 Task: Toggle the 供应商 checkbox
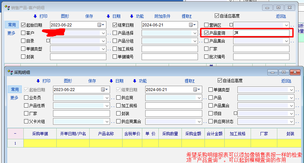[119, 98]
